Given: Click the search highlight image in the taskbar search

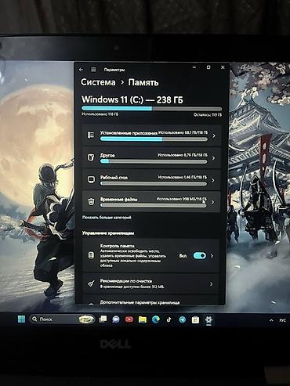Looking at the screenshot, I should click(x=86, y=319).
